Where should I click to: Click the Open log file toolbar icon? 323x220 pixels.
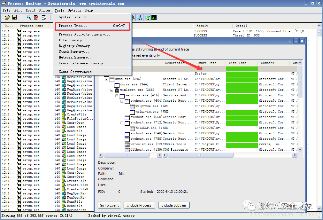pyautogui.click(x=7, y=18)
